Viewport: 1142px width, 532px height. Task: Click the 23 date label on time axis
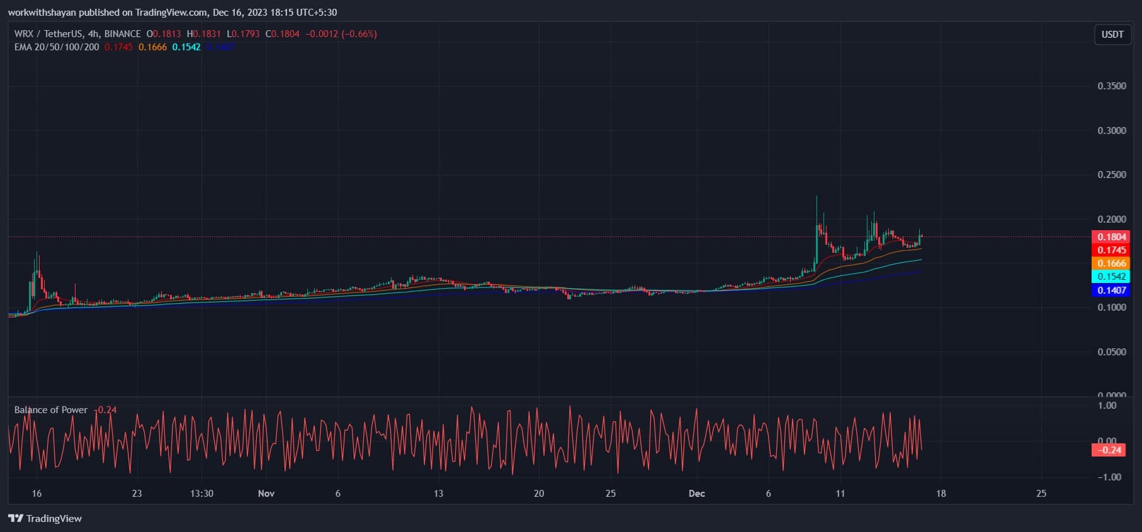[x=137, y=494]
